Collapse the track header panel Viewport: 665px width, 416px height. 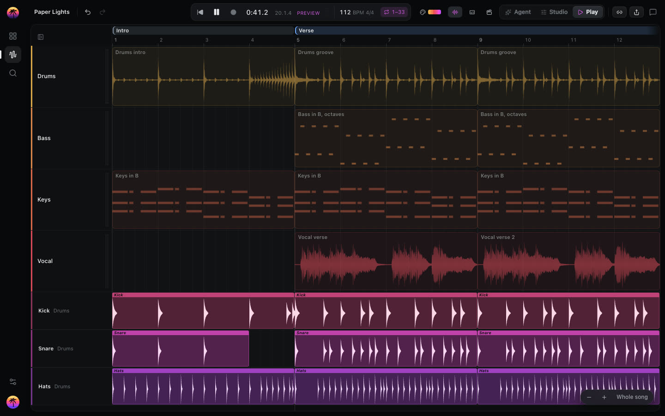tap(41, 37)
